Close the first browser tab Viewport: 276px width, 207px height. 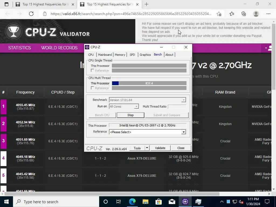coord(73,4)
